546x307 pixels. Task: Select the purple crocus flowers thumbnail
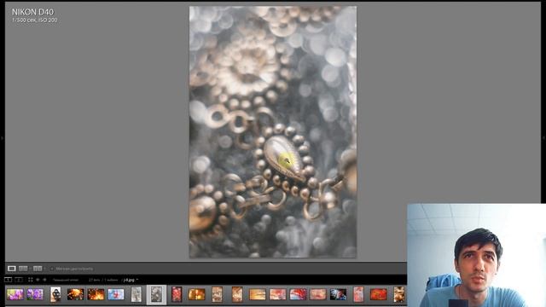35,294
